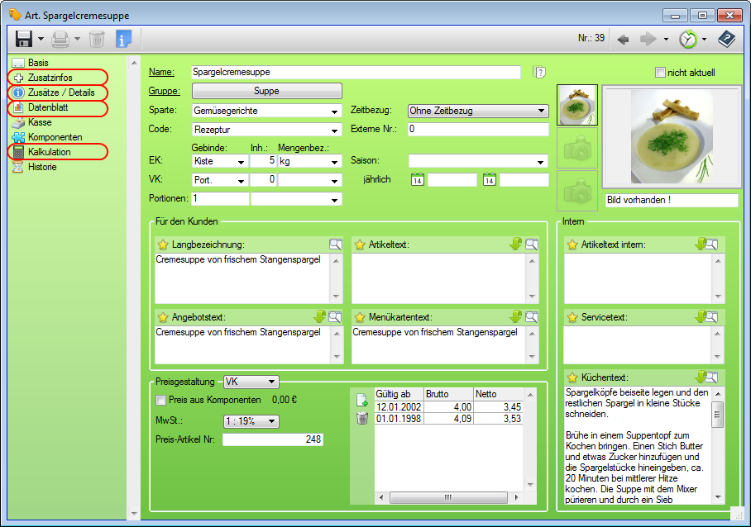Viewport: 751px width, 527px height.
Task: Click the clock icon in toolbar
Action: 687,39
